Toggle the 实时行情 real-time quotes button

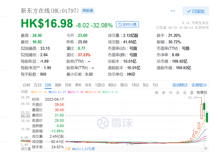[127, 24]
